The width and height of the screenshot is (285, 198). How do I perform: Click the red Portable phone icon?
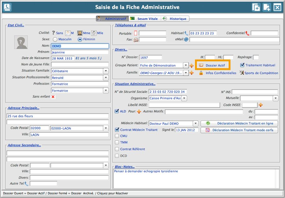click(135, 33)
